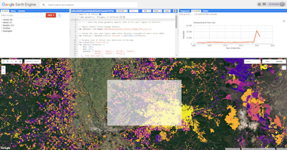This screenshot has width=287, height=150.
Task: Click the Google Earth Engine logo
Action: coord(19,4)
